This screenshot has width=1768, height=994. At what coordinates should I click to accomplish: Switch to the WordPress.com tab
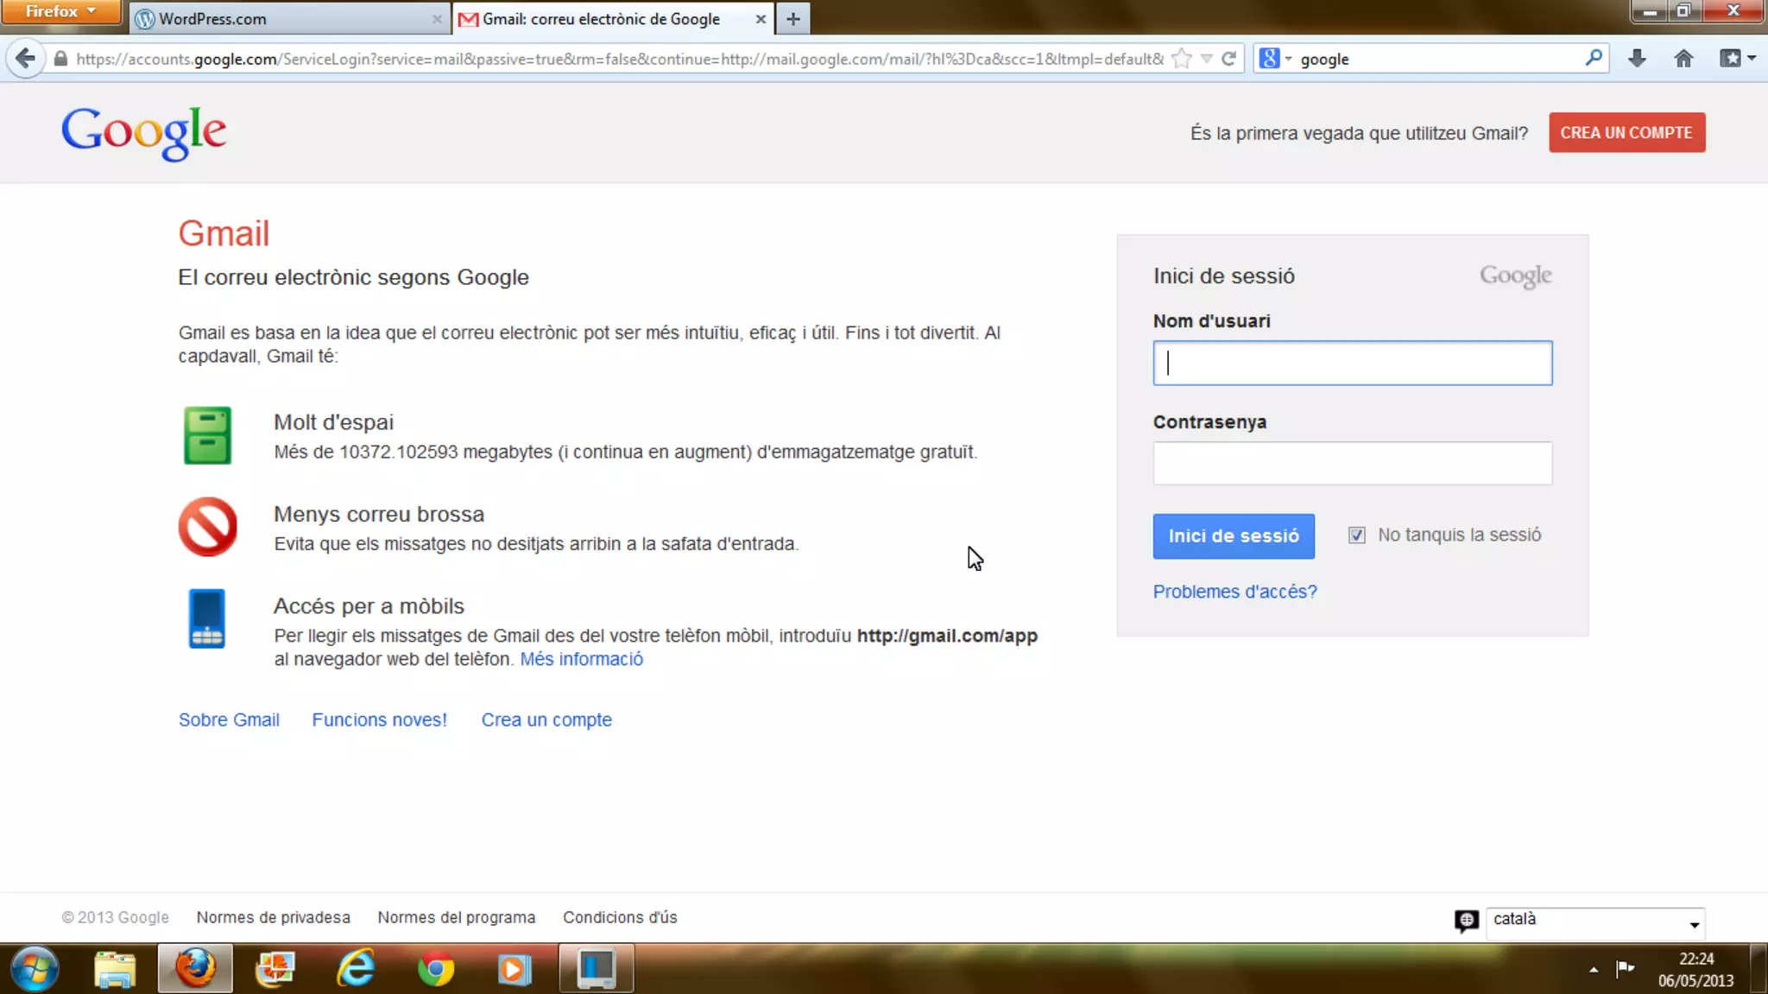[x=290, y=18]
